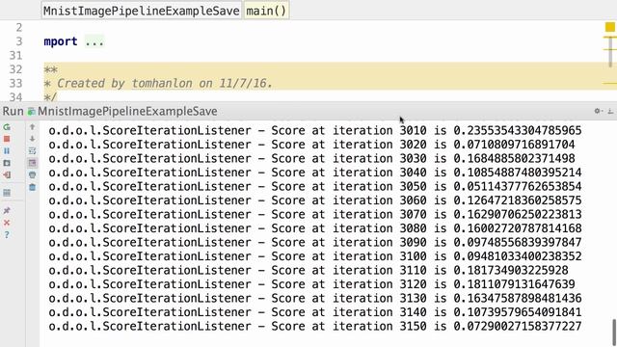Pause the program output
Screen dimensions: 617x347
tap(7, 151)
